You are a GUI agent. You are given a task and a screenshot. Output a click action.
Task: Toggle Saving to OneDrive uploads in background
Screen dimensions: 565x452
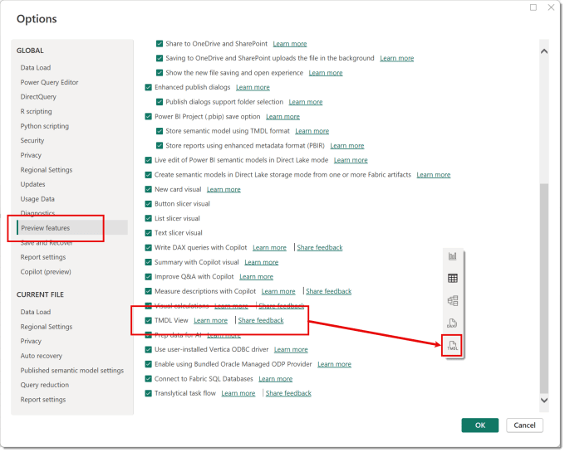160,58
